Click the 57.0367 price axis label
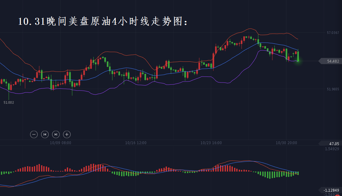 (x=333, y=33)
